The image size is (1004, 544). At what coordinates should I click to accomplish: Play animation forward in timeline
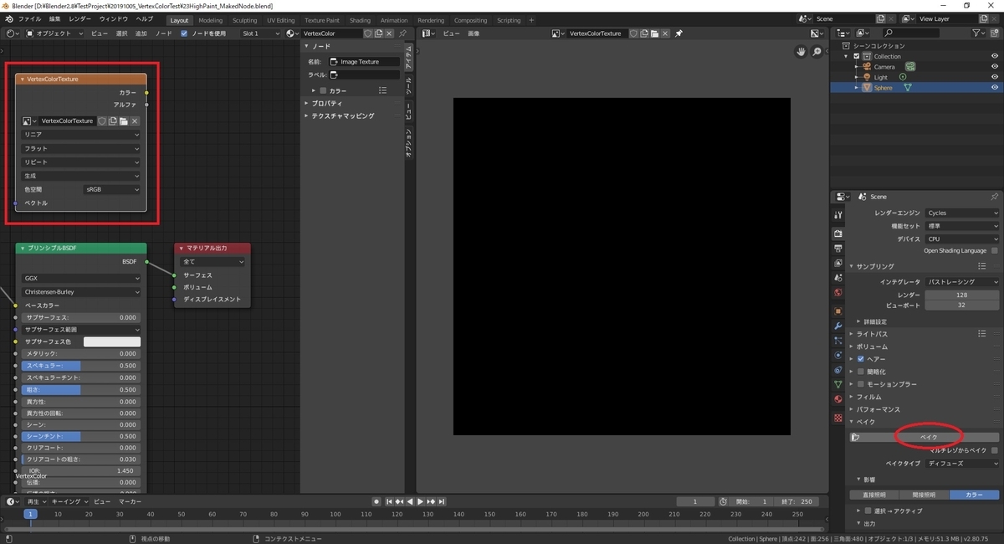pyautogui.click(x=420, y=501)
